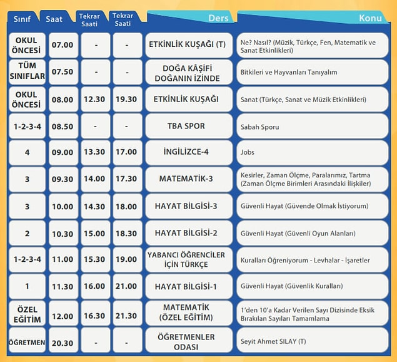Click the Sabah Sporu topic cell
397x362 pixels.
313,126
